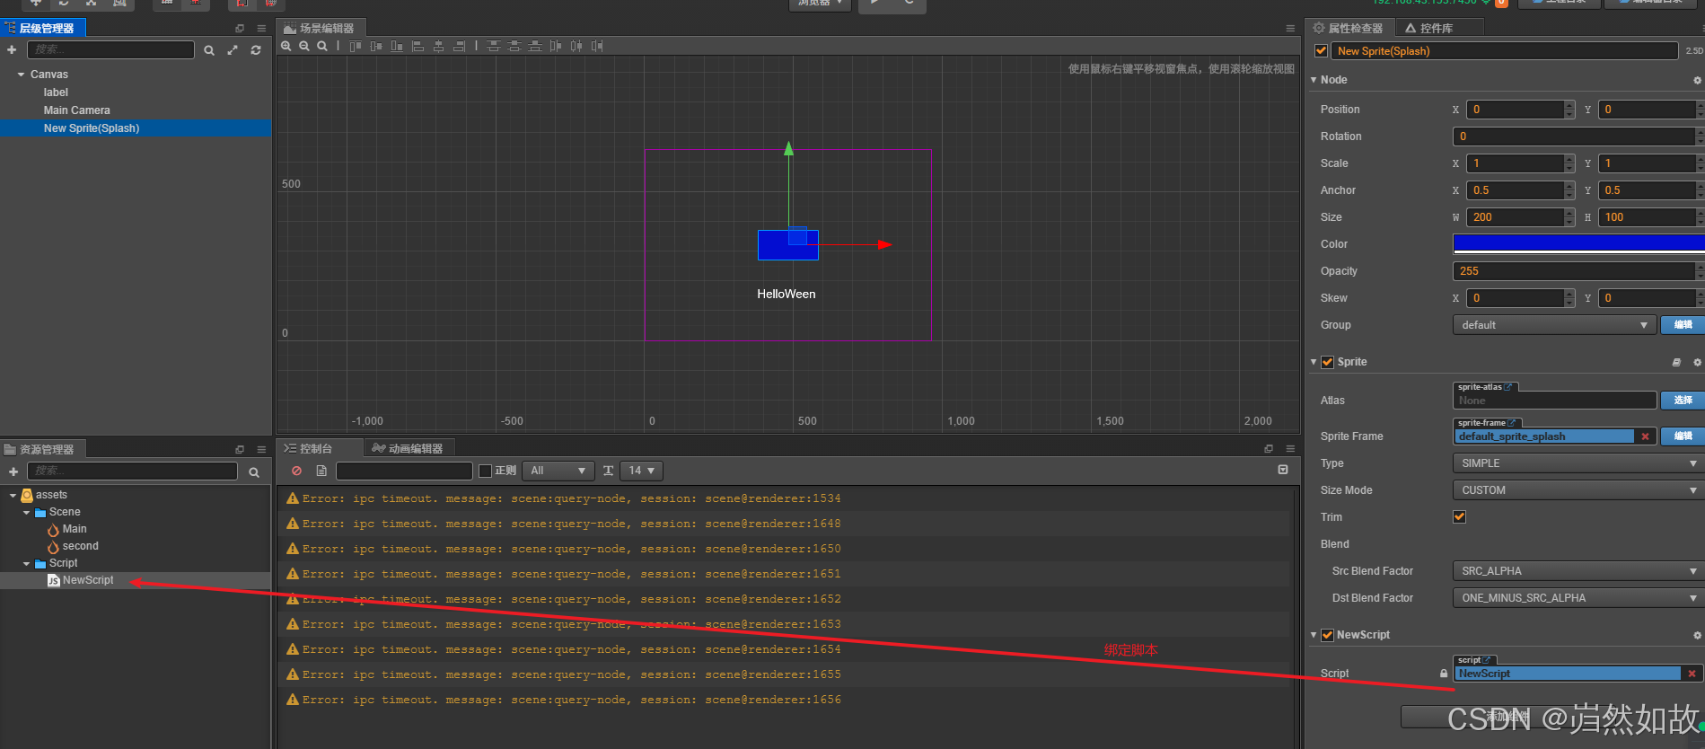Viewport: 1705px width, 749px height.
Task: Switch to the 动画编辑器 animation editor tab
Action: coord(408,448)
